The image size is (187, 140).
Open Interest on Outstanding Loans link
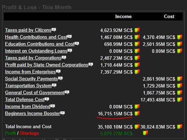[x=36, y=51]
